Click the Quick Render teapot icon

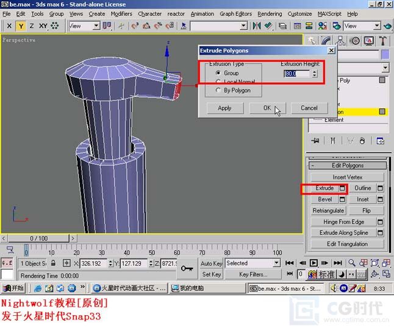point(388,26)
